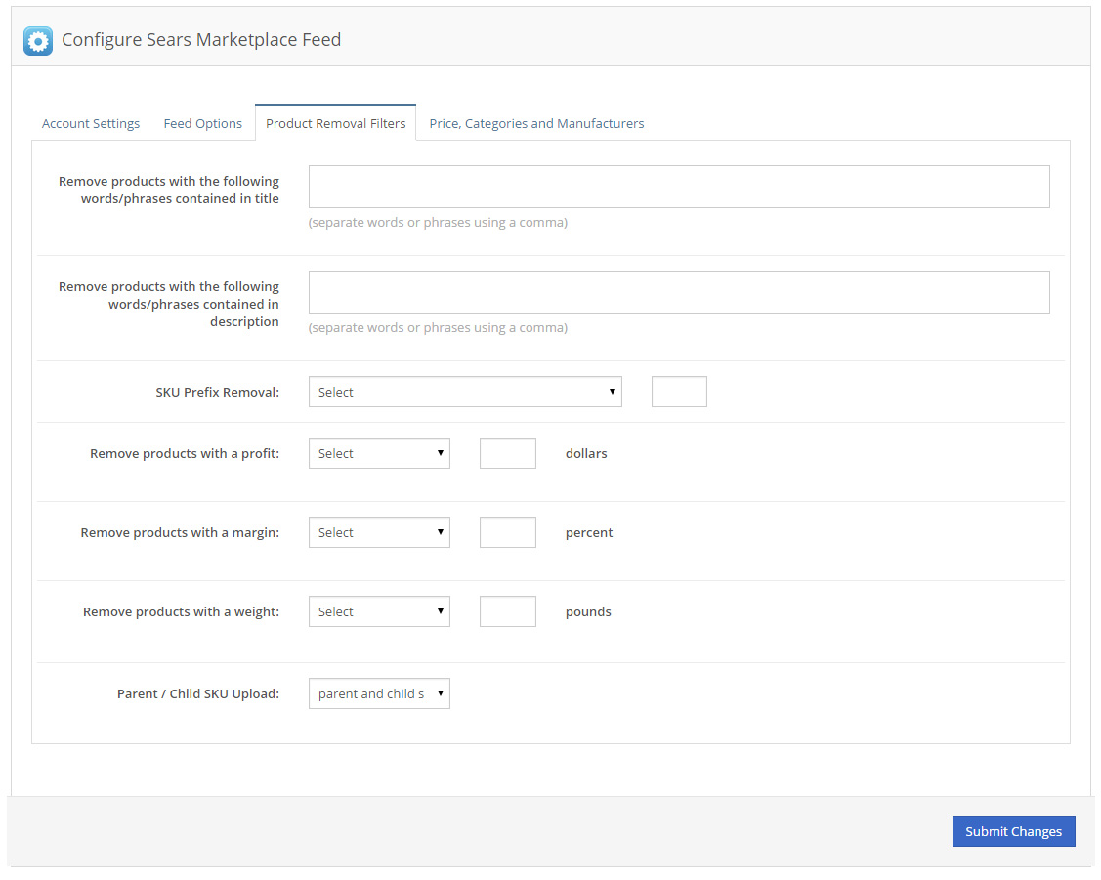Click the 'contained in title' field label
Screen dimensions: 1101x880
point(168,190)
